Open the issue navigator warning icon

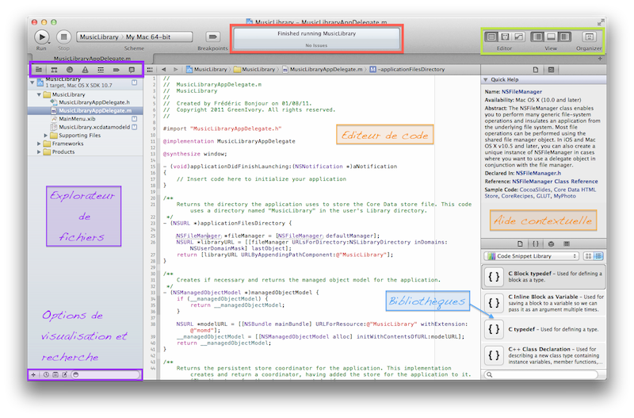86,70
